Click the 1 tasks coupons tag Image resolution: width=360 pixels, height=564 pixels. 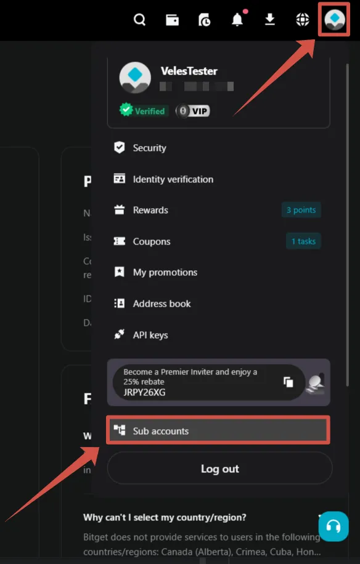[x=303, y=241]
